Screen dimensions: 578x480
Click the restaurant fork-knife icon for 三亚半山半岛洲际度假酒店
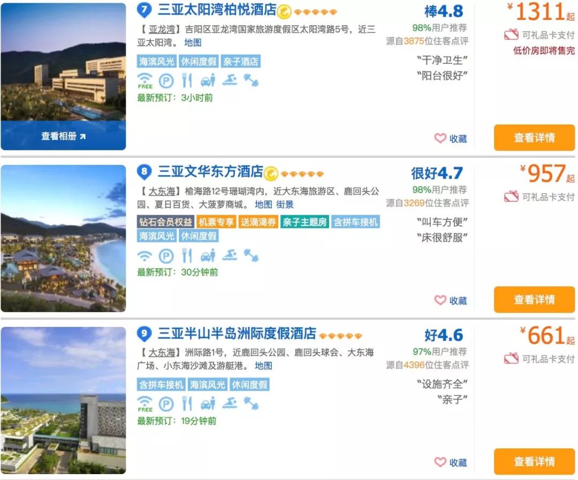(x=187, y=403)
